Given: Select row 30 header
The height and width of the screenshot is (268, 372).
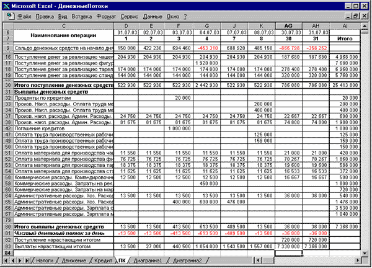Looking at the screenshot, I should click(x=8, y=85).
